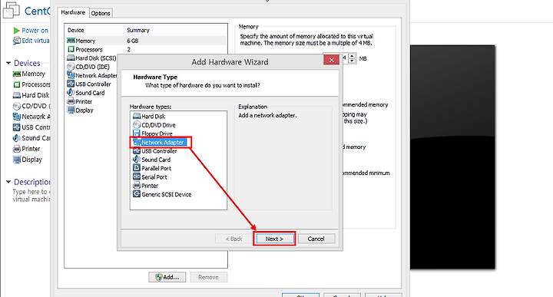Select Generic SCSI Device icon

click(x=137, y=194)
